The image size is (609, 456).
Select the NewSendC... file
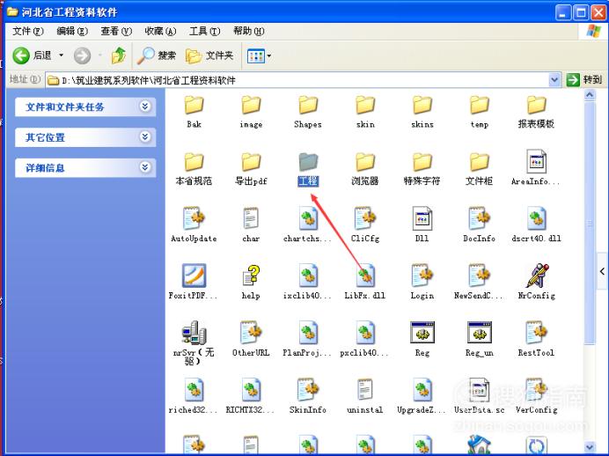point(480,282)
